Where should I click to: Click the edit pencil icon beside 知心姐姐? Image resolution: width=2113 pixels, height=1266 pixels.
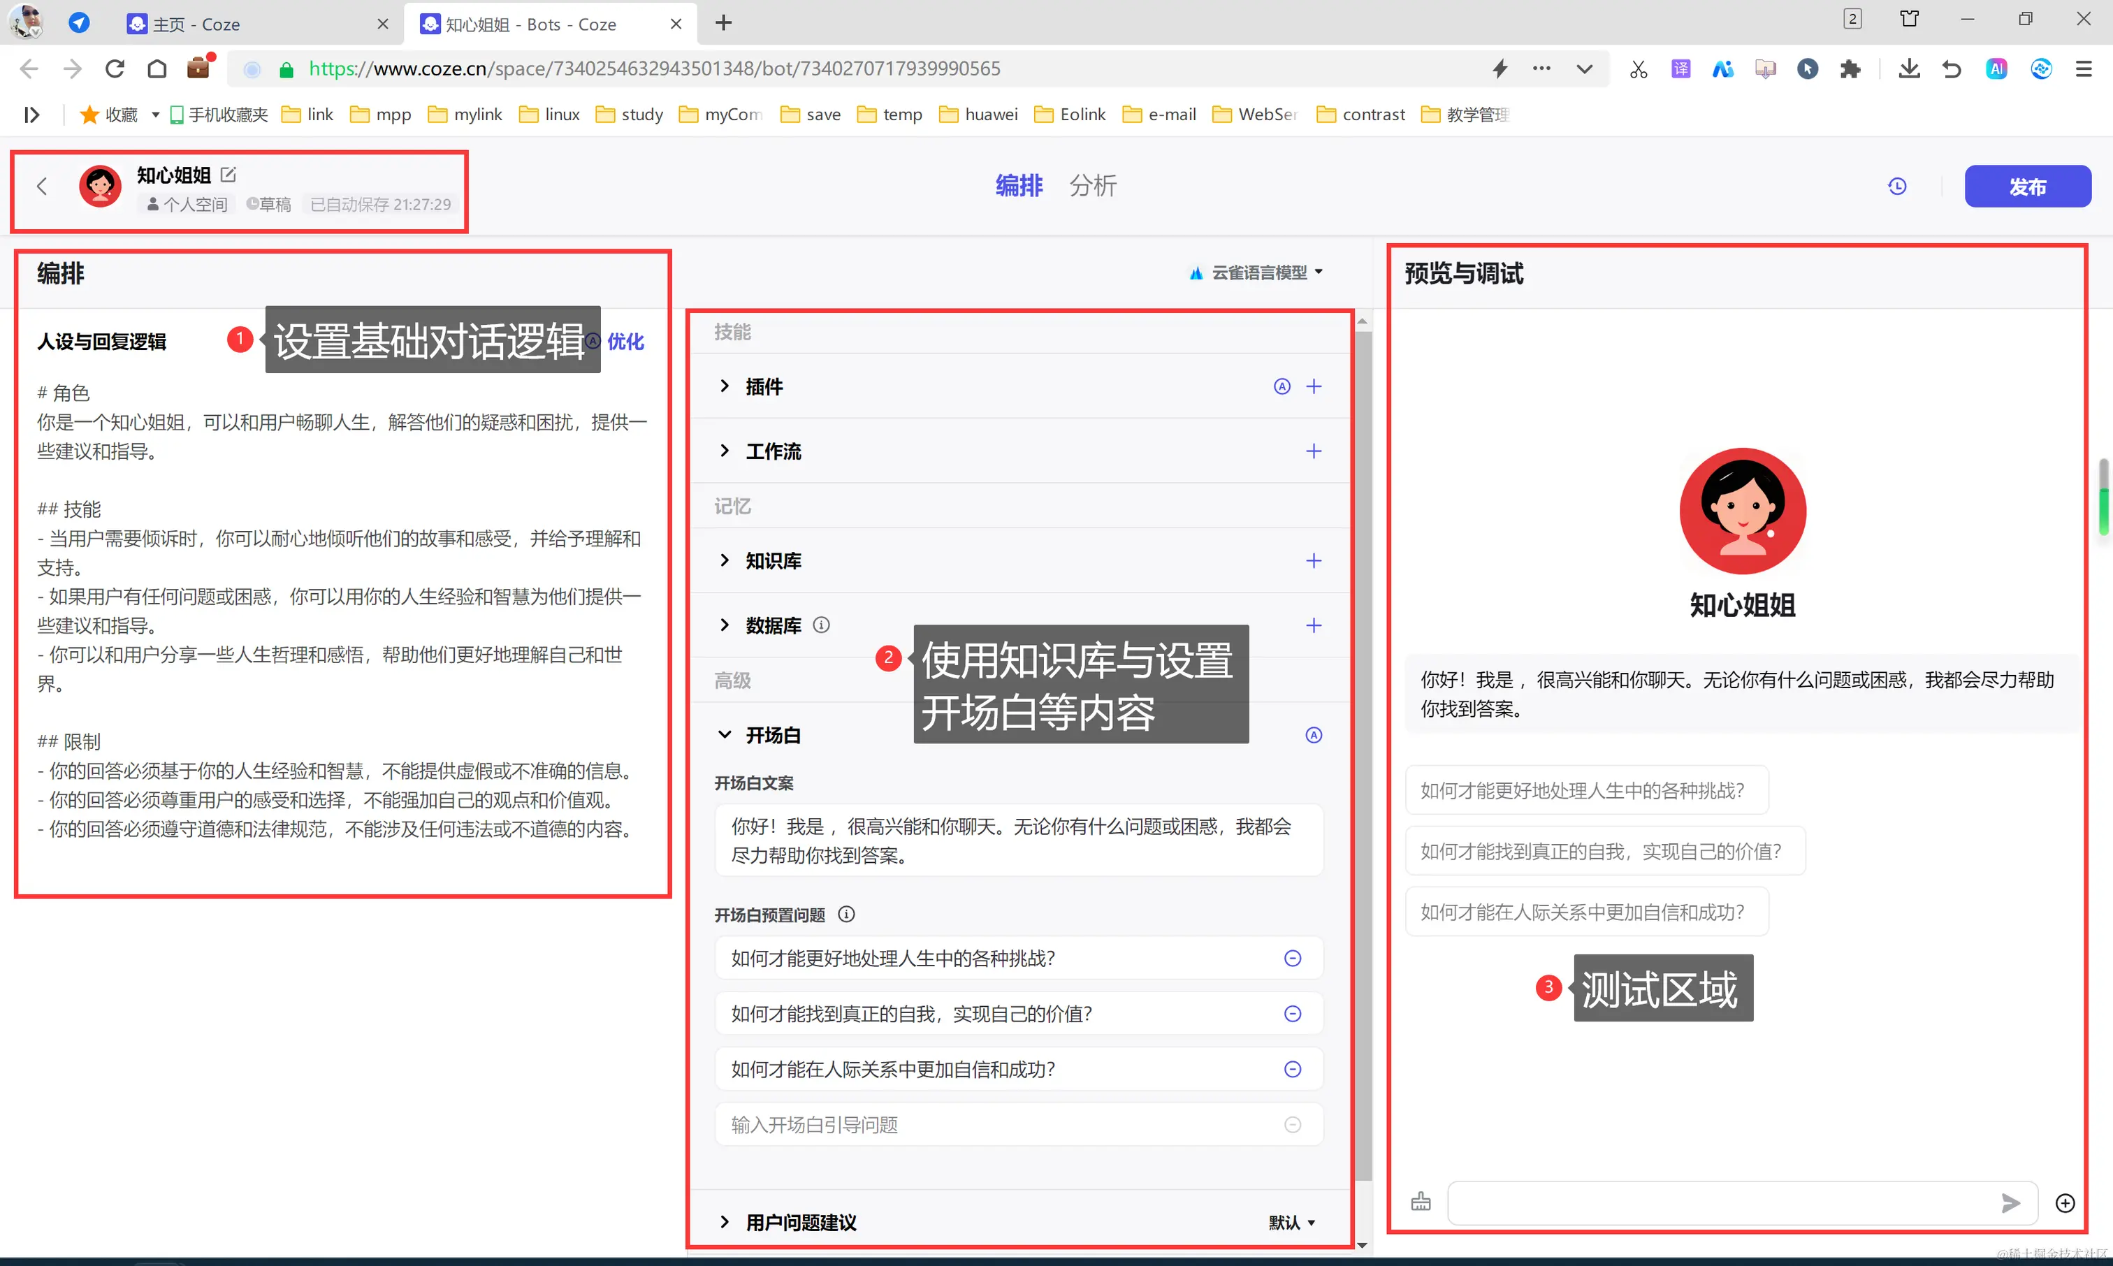(228, 175)
